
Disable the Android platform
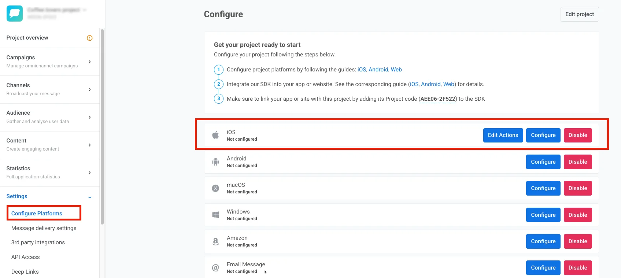[578, 162]
